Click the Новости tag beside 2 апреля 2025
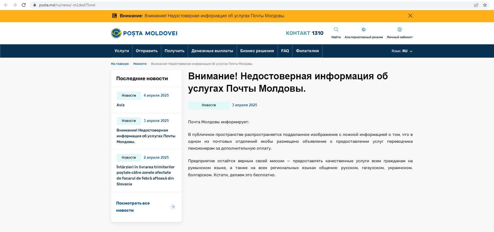The width and height of the screenshot is (494, 232). (129, 158)
